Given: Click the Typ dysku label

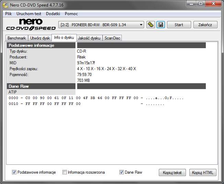Looking at the screenshot, I should pyautogui.click(x=19, y=51).
